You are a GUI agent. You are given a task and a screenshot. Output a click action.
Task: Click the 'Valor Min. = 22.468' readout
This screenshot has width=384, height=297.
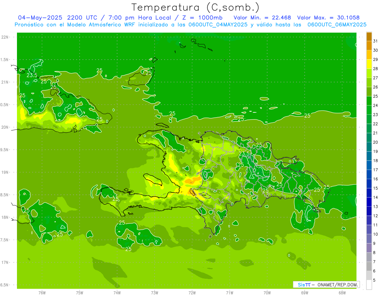click(x=262, y=17)
